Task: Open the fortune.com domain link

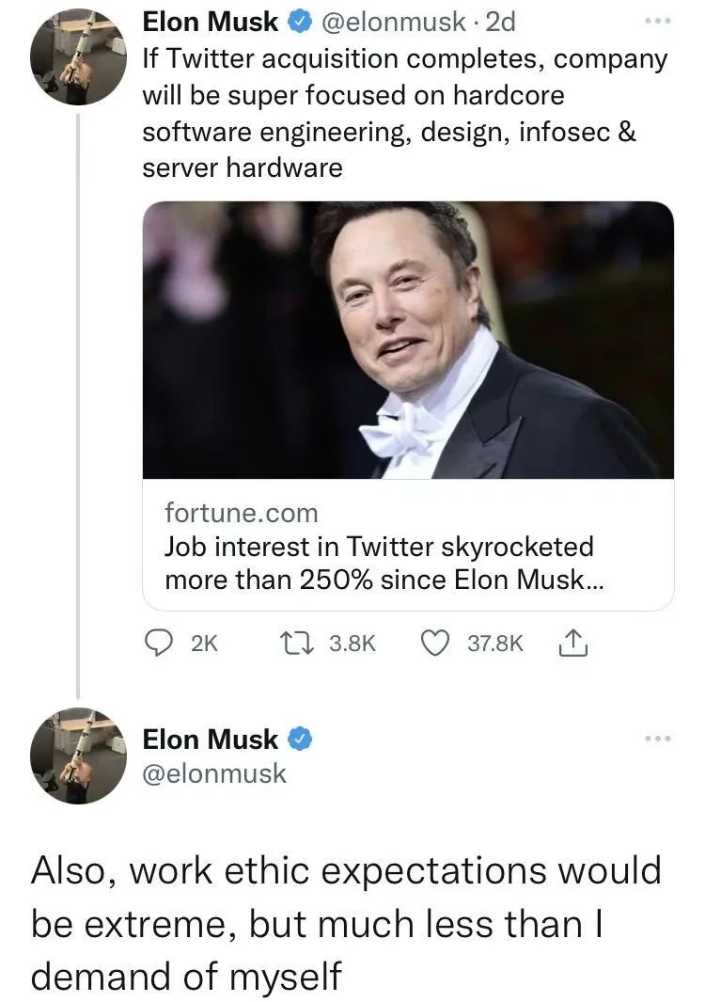Action: 242,514
